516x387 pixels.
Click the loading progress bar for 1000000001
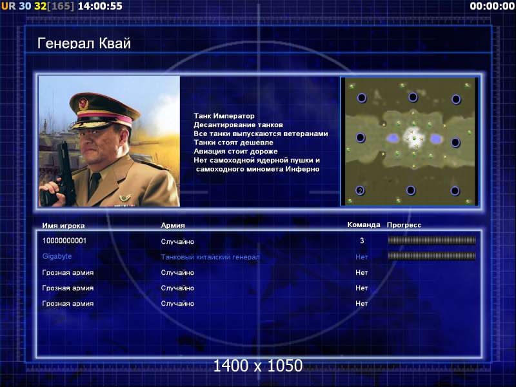(x=432, y=241)
